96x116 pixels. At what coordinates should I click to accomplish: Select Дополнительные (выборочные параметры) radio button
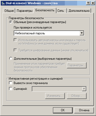[x=11, y=58]
